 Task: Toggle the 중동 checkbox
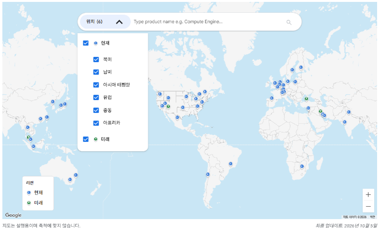click(96, 110)
